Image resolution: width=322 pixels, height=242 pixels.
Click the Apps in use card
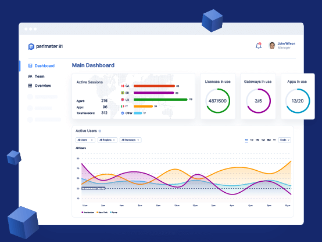(298, 96)
